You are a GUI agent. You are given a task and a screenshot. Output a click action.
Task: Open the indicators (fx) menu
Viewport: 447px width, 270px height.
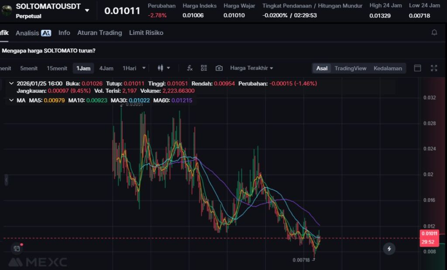click(x=189, y=68)
